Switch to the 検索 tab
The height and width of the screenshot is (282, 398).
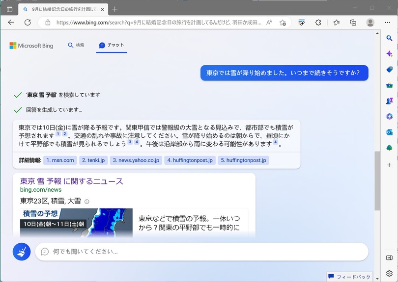coord(76,45)
